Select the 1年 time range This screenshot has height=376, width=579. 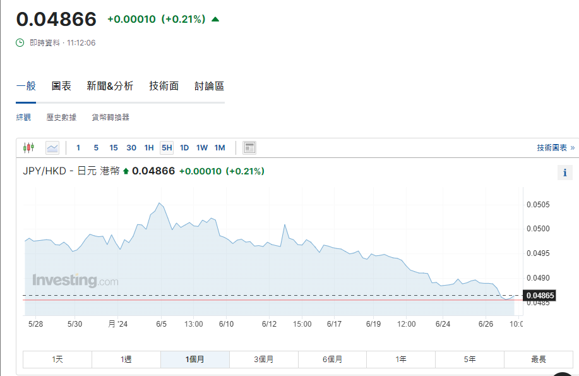pyautogui.click(x=401, y=360)
